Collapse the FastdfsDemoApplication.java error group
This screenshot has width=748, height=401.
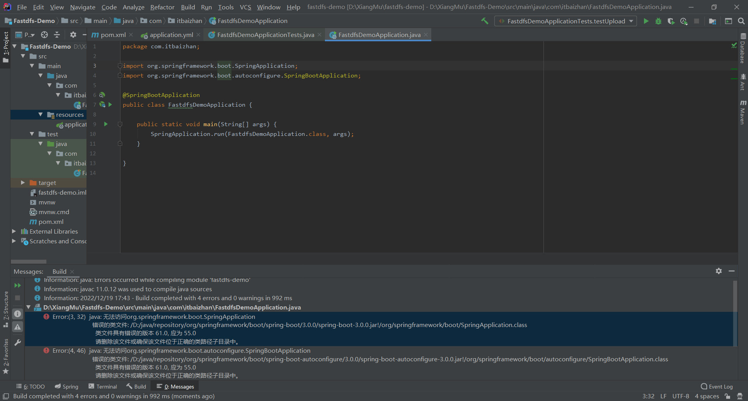(28, 307)
